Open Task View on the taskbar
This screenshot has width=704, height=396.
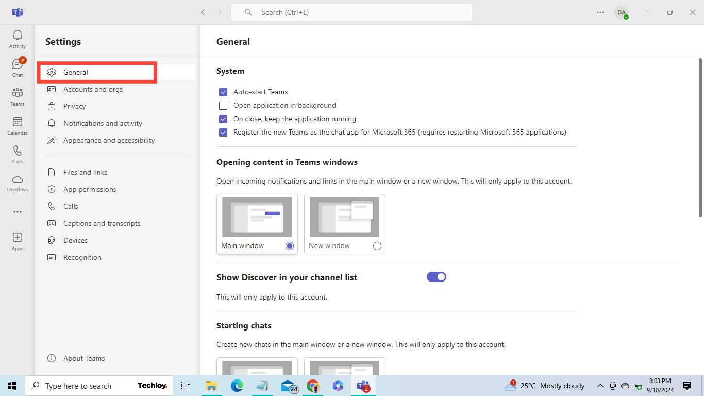click(186, 386)
